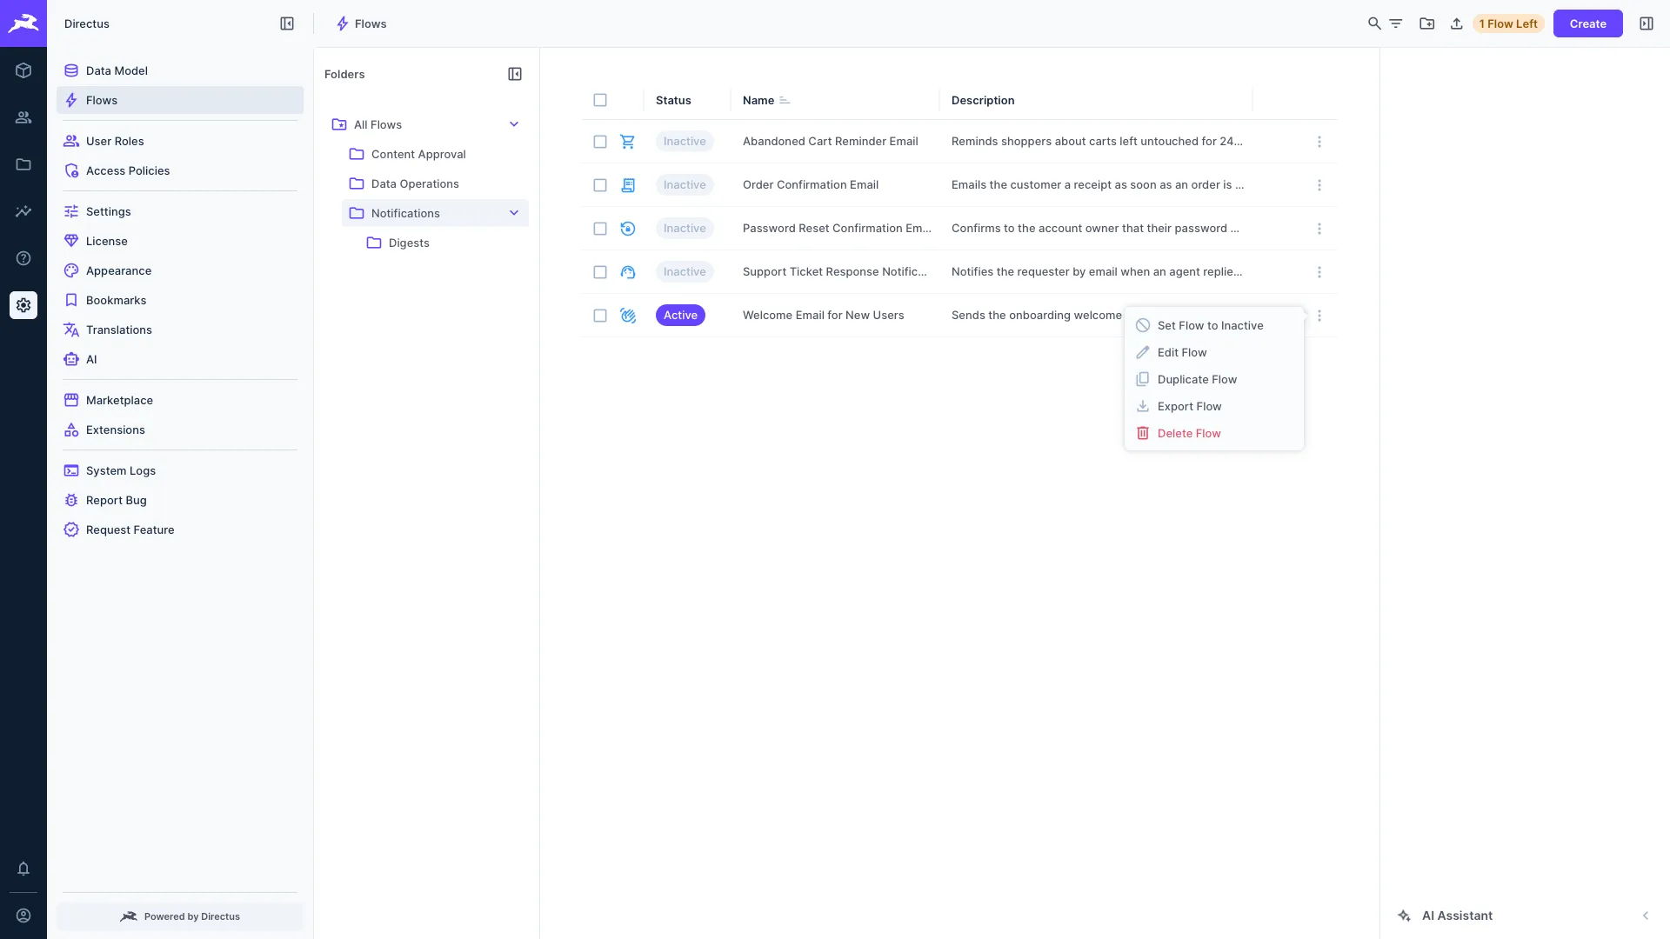Open the Documentation help icon
Image resolution: width=1670 pixels, height=939 pixels.
(x=23, y=258)
